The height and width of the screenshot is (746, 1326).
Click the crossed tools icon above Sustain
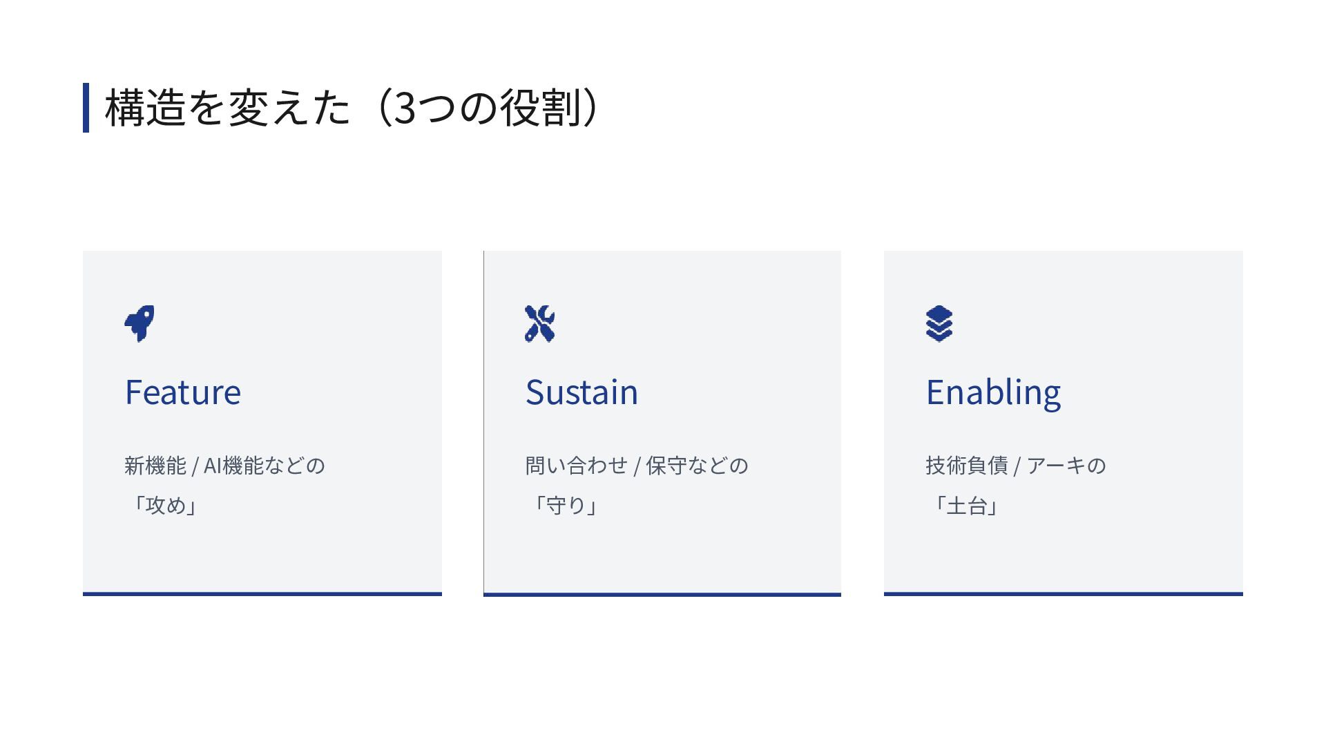tap(539, 323)
